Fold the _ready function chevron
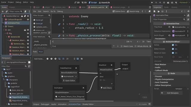 (67, 24)
